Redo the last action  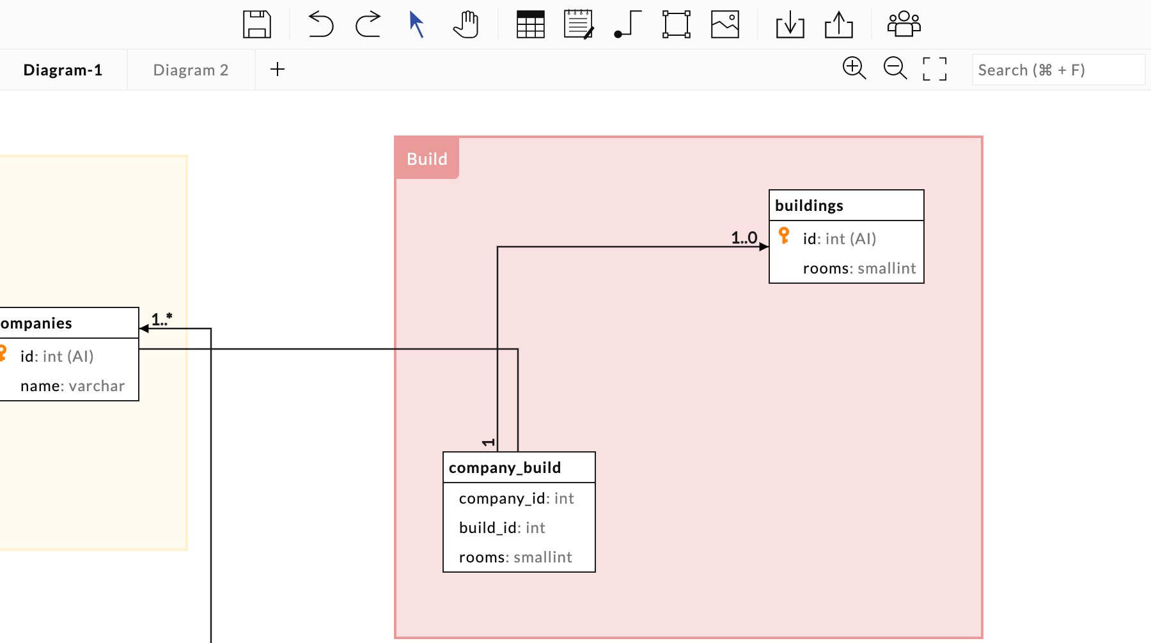click(367, 24)
